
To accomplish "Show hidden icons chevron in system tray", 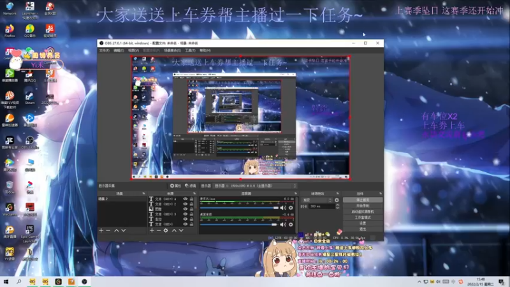I will pos(419,282).
